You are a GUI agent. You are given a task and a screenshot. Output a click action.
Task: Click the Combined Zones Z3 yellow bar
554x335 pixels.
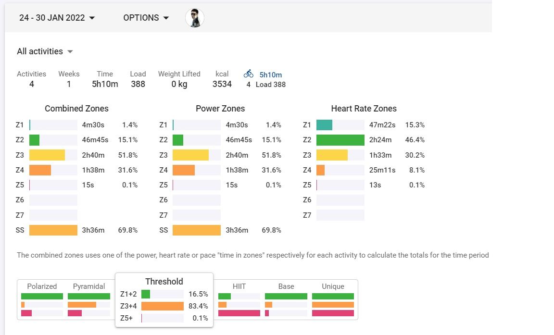tap(47, 155)
